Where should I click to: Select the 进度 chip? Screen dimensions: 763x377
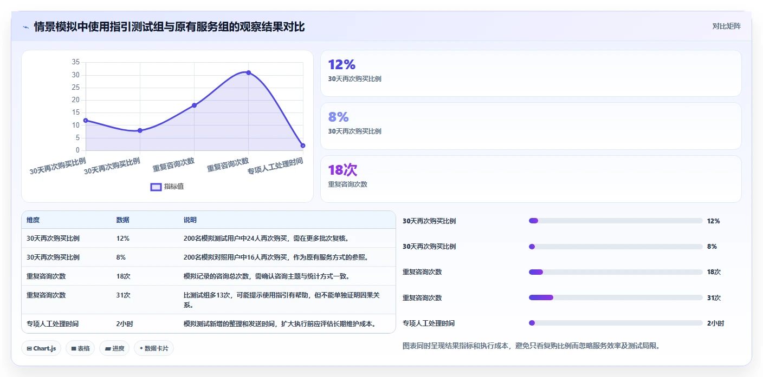point(114,348)
